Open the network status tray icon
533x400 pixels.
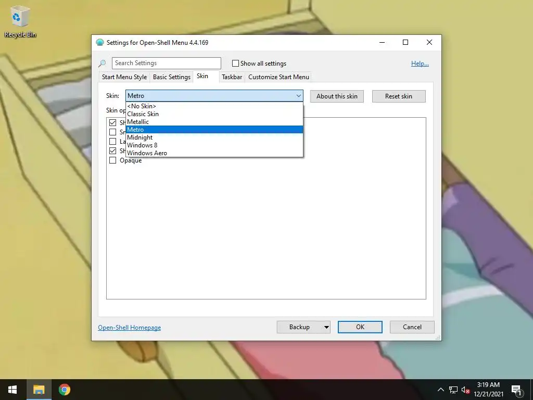point(453,390)
